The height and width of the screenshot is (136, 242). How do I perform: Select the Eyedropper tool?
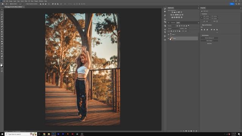(2, 24)
